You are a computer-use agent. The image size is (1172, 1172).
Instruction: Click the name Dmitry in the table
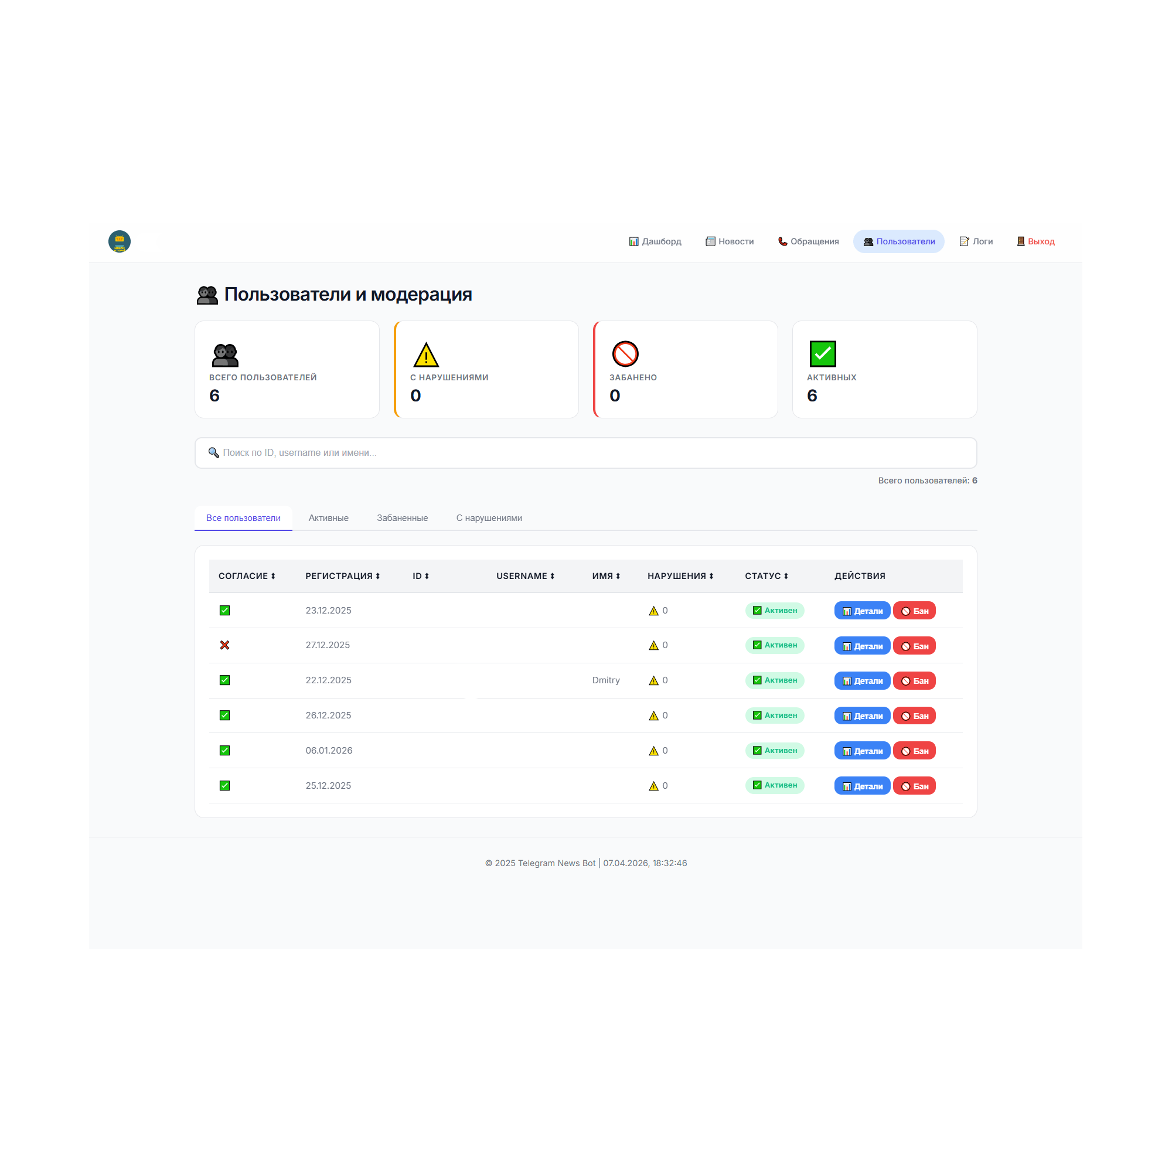[x=606, y=680]
